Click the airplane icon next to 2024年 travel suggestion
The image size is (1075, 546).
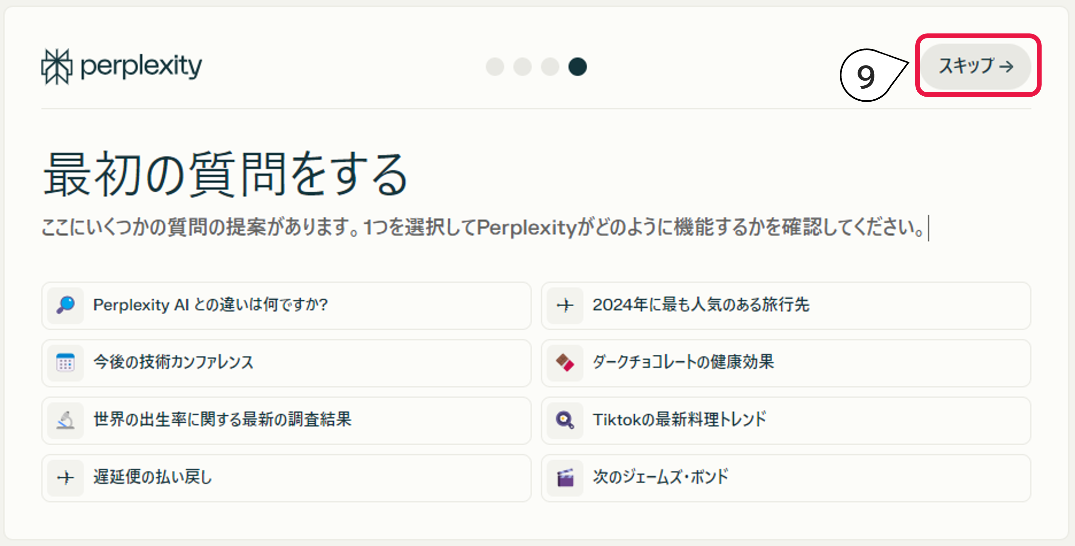[565, 305]
